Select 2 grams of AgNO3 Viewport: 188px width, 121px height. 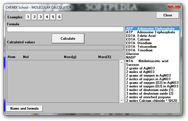(152, 68)
